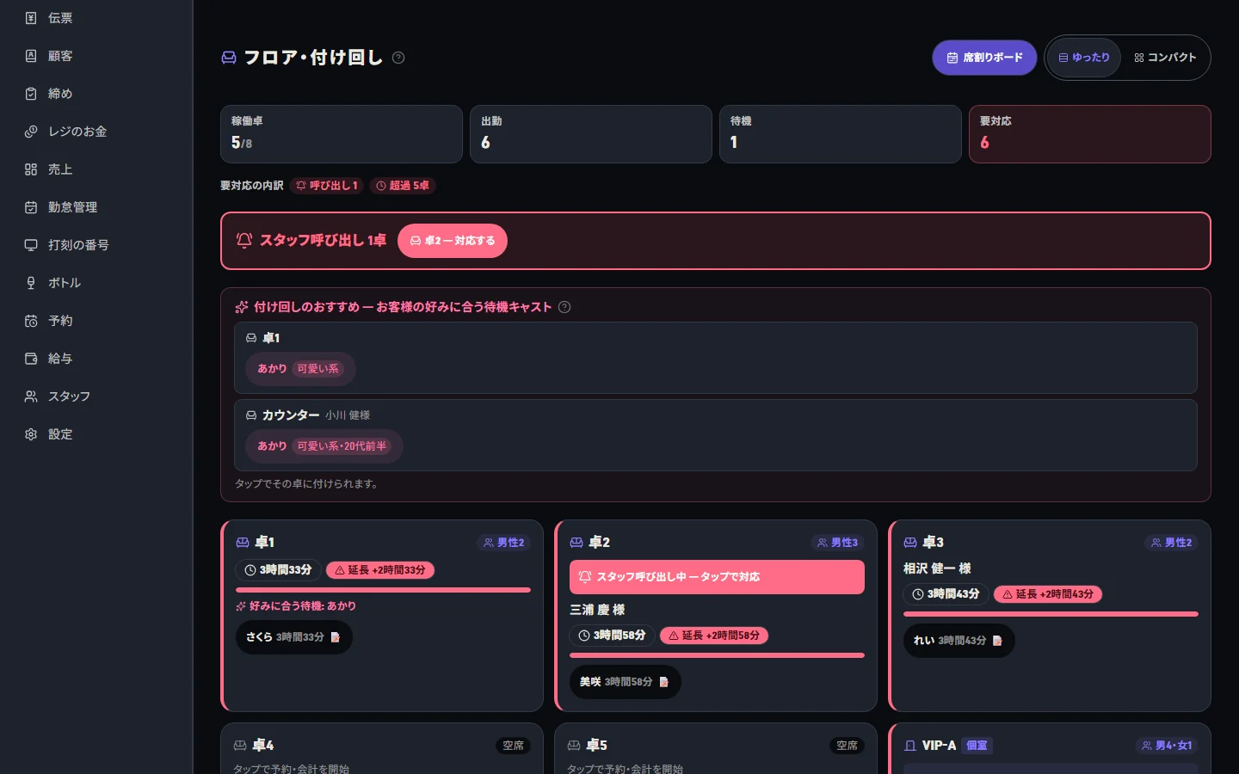Viewport: 1239px width, 774px height.
Task: Select the 予約 reservations sidebar icon
Action: [31, 321]
